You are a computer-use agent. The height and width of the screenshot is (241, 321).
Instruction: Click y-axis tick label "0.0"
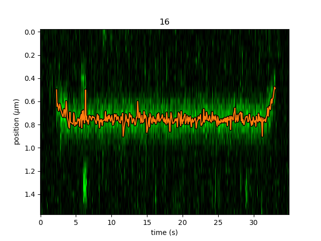(x=30, y=32)
